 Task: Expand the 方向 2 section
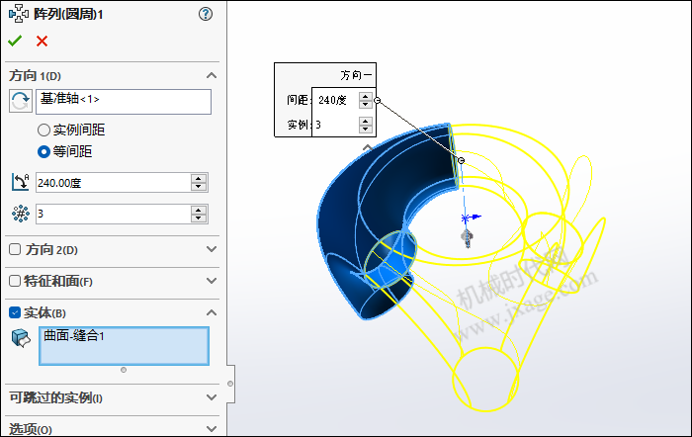coord(212,249)
